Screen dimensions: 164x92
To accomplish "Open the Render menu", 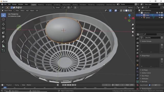I will click(14, 4).
